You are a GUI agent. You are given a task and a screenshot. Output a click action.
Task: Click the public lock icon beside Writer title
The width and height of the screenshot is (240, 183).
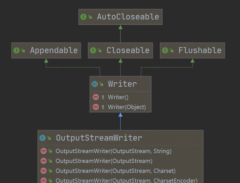tap(101, 84)
